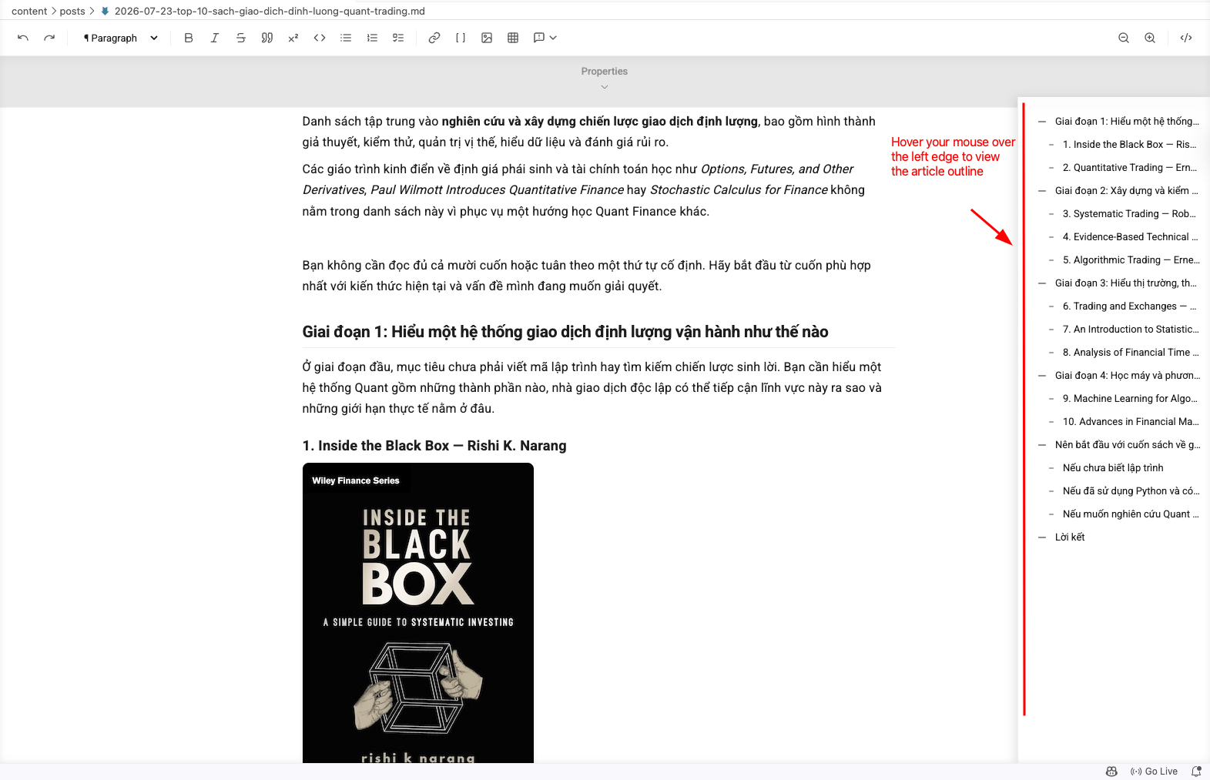The image size is (1210, 780).
Task: Undo the last edit
Action: (x=23, y=38)
